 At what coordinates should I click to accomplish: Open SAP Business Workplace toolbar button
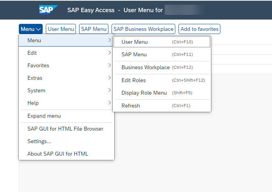(x=144, y=29)
